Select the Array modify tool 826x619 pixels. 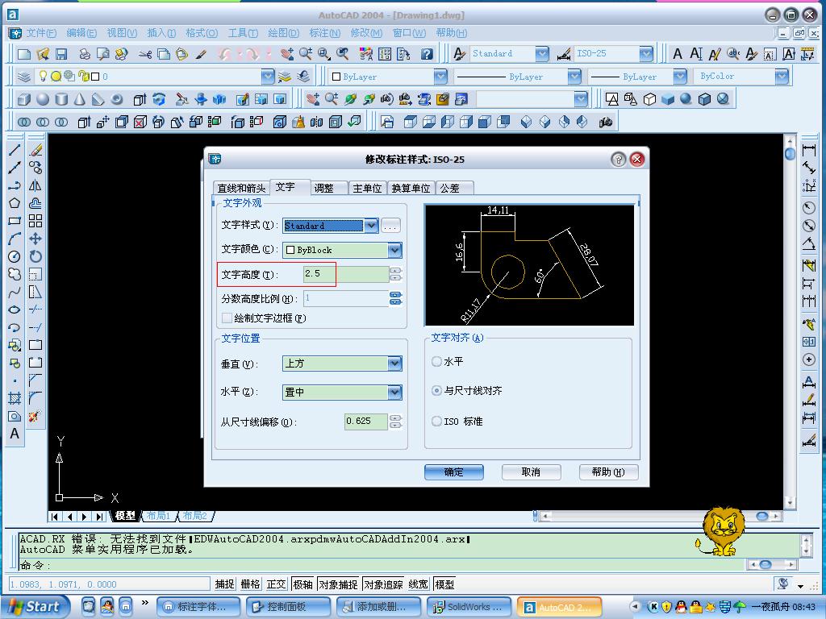point(35,221)
